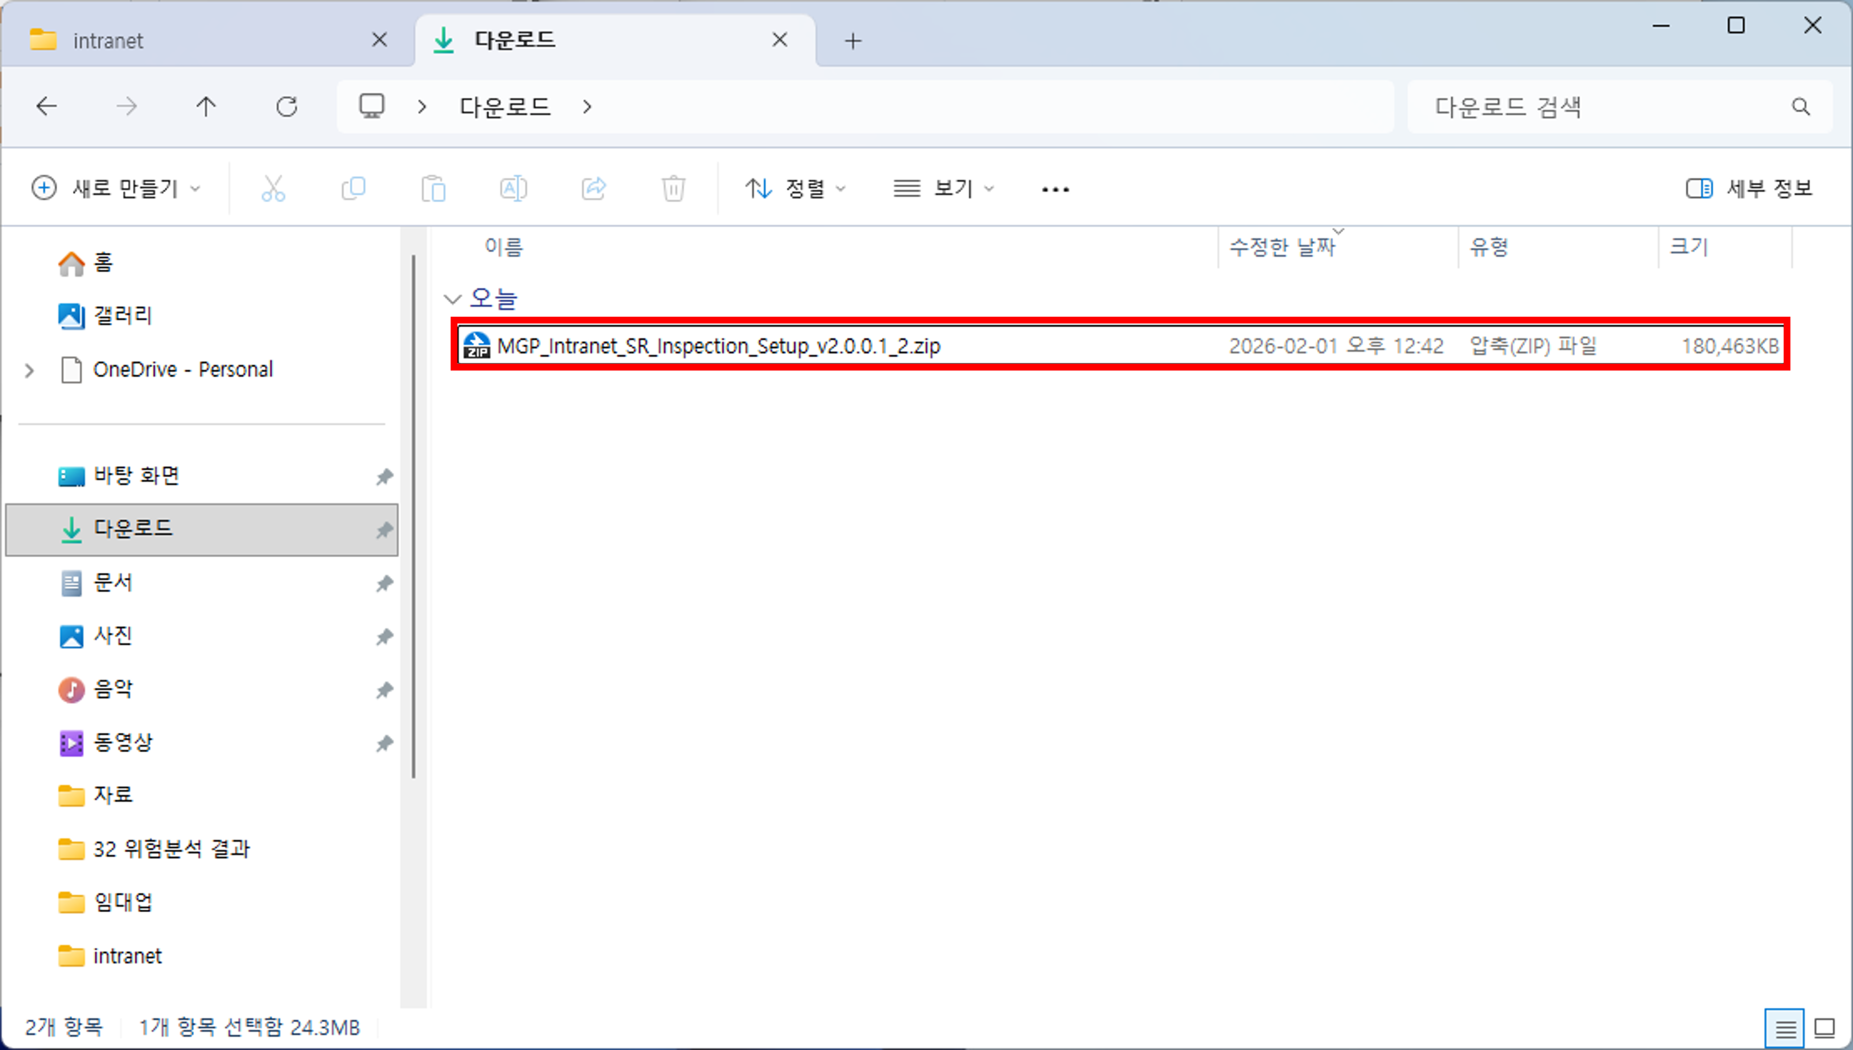This screenshot has height=1050, width=1853.
Task: Click the Paste icon in the toolbar
Action: 434,188
